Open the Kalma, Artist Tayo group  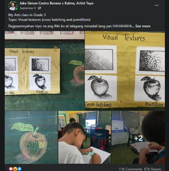tap(79, 3)
